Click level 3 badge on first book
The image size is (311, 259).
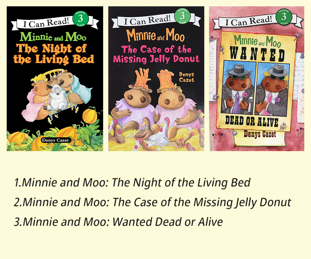tap(81, 19)
